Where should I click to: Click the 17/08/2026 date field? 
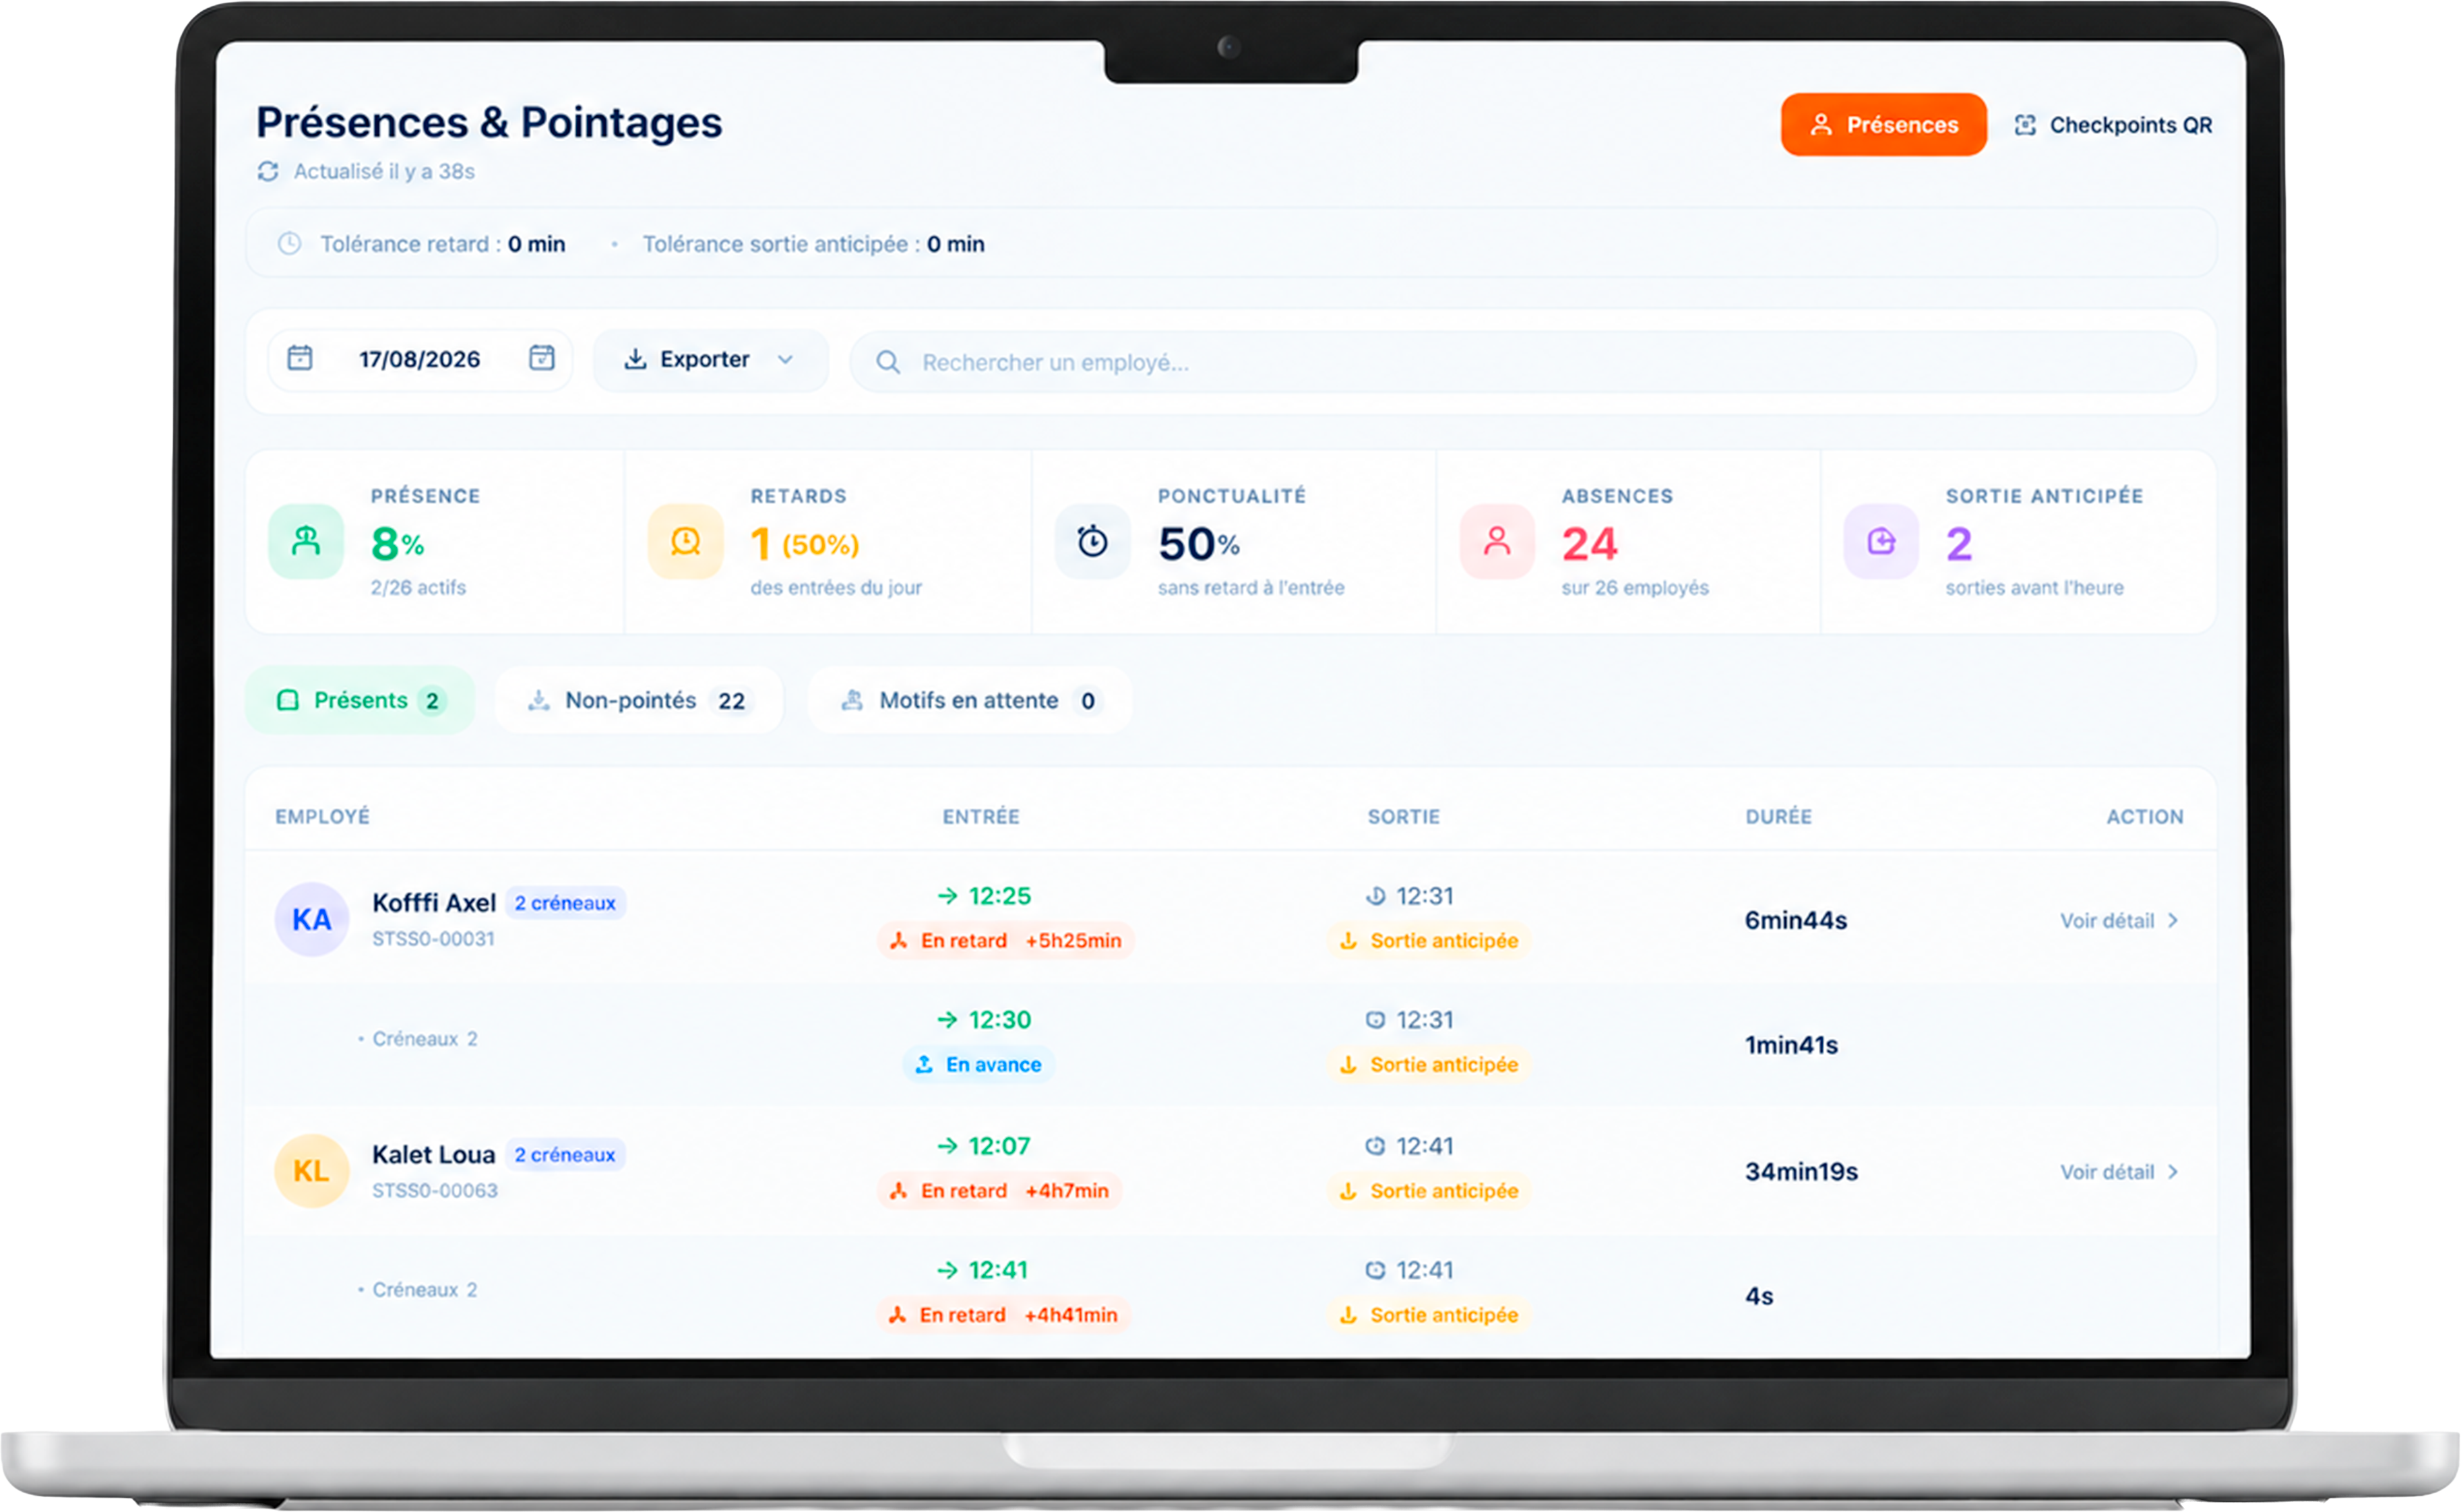click(x=420, y=359)
